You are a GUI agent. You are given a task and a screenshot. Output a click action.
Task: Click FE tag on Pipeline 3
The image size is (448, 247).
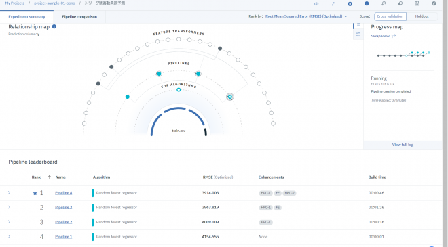278,207
